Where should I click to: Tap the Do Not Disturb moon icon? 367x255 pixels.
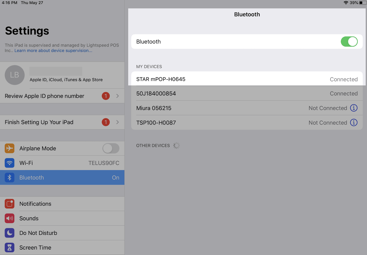point(9,233)
